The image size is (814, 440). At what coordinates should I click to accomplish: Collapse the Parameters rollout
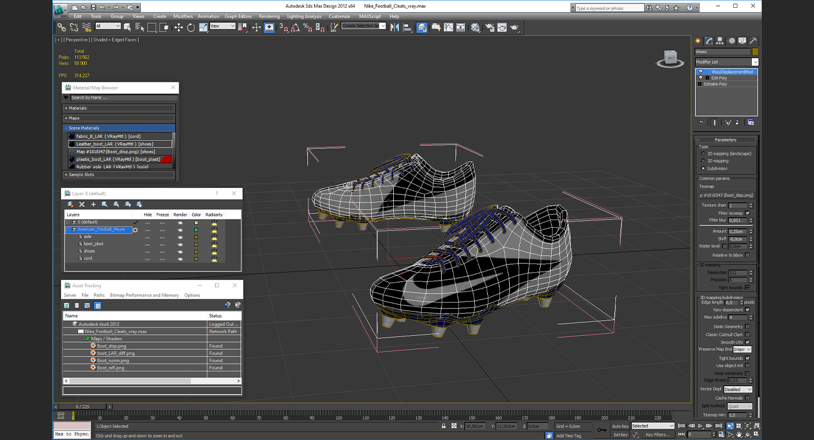[x=725, y=140]
